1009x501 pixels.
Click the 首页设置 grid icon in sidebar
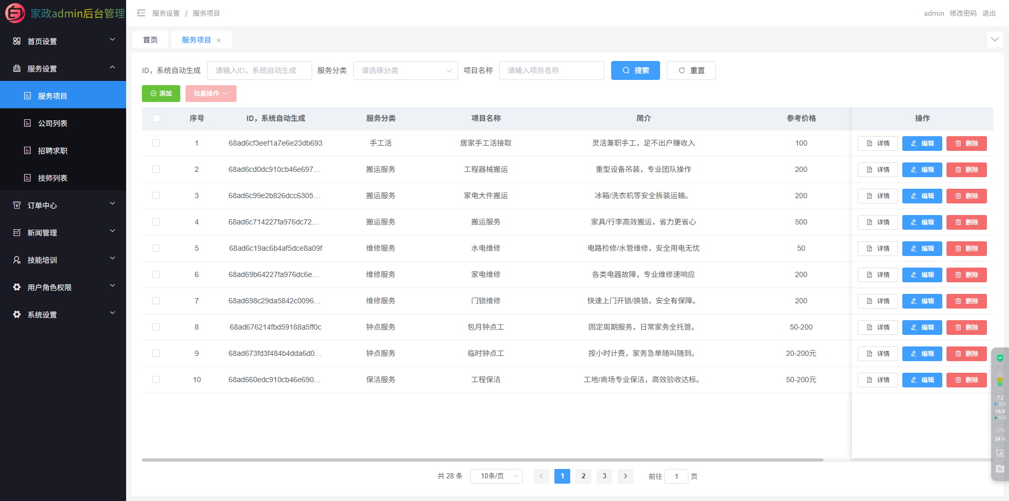pos(17,41)
